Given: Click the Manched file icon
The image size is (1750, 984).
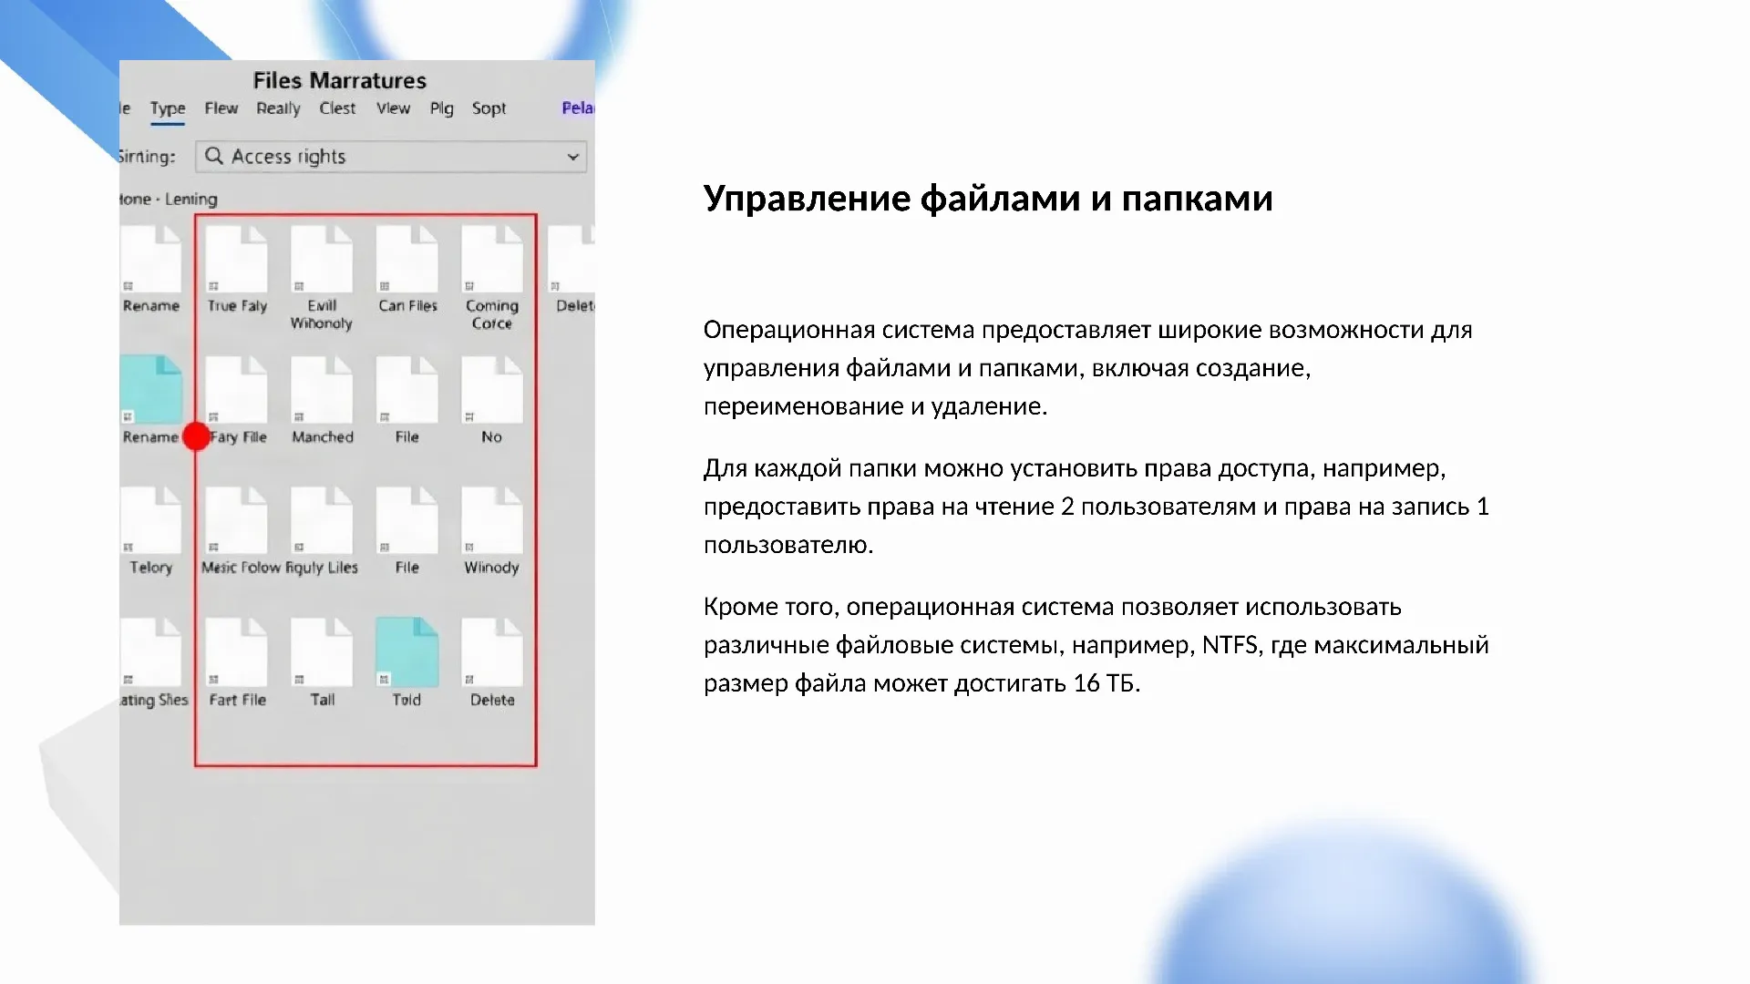Looking at the screenshot, I should [322, 391].
